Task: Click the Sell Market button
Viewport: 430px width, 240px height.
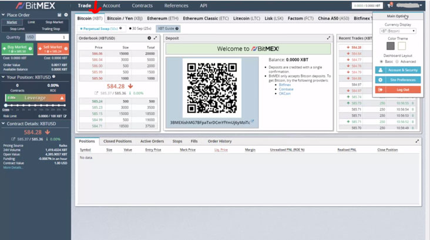Action: pyautogui.click(x=53, y=49)
